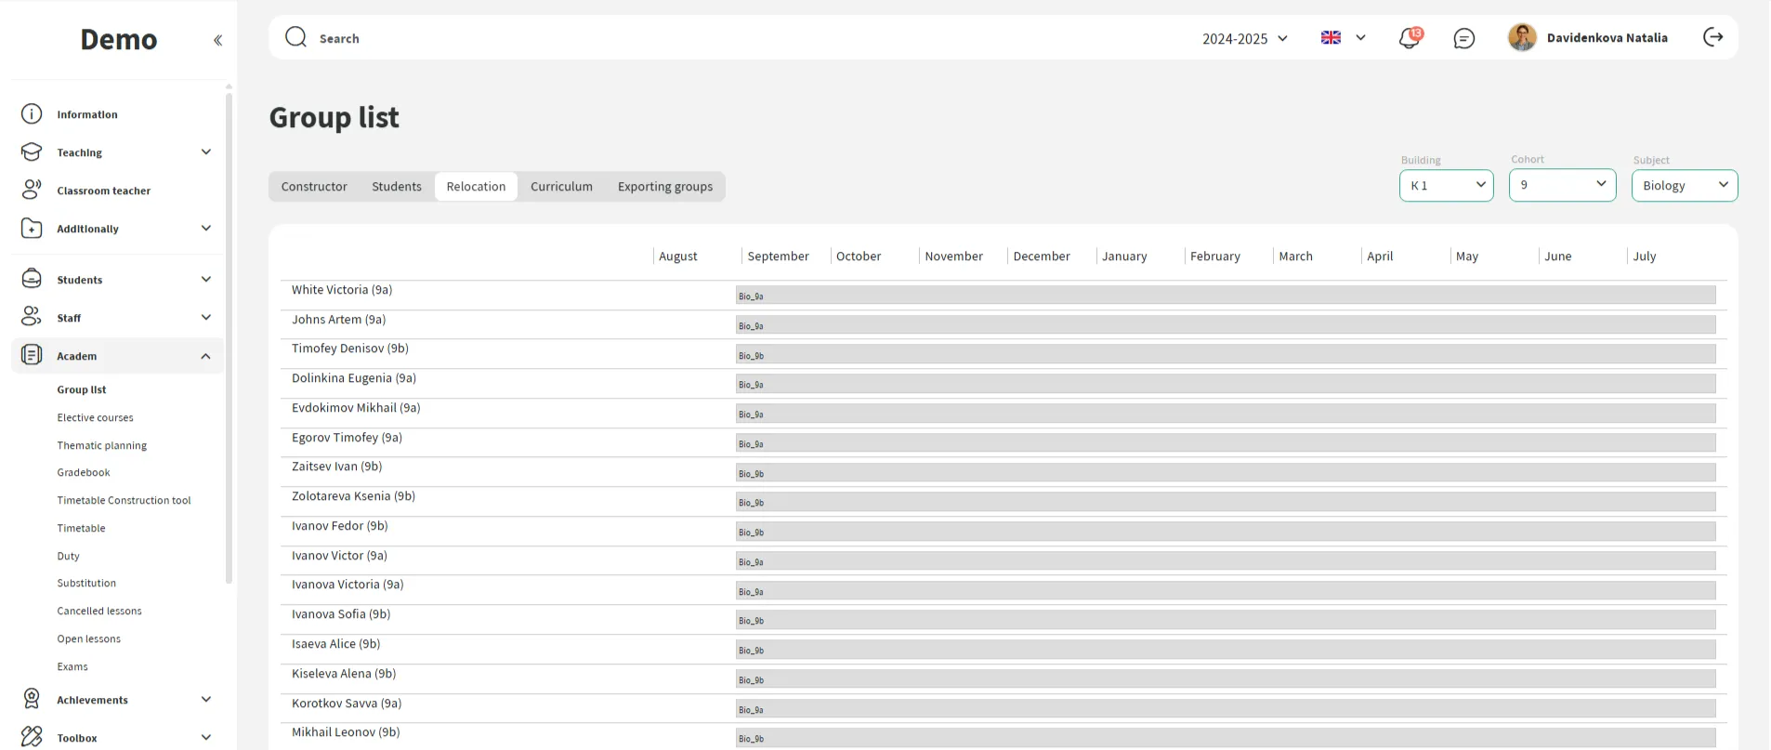
Task: Click the Classroom teacher icon
Action: coord(32,190)
